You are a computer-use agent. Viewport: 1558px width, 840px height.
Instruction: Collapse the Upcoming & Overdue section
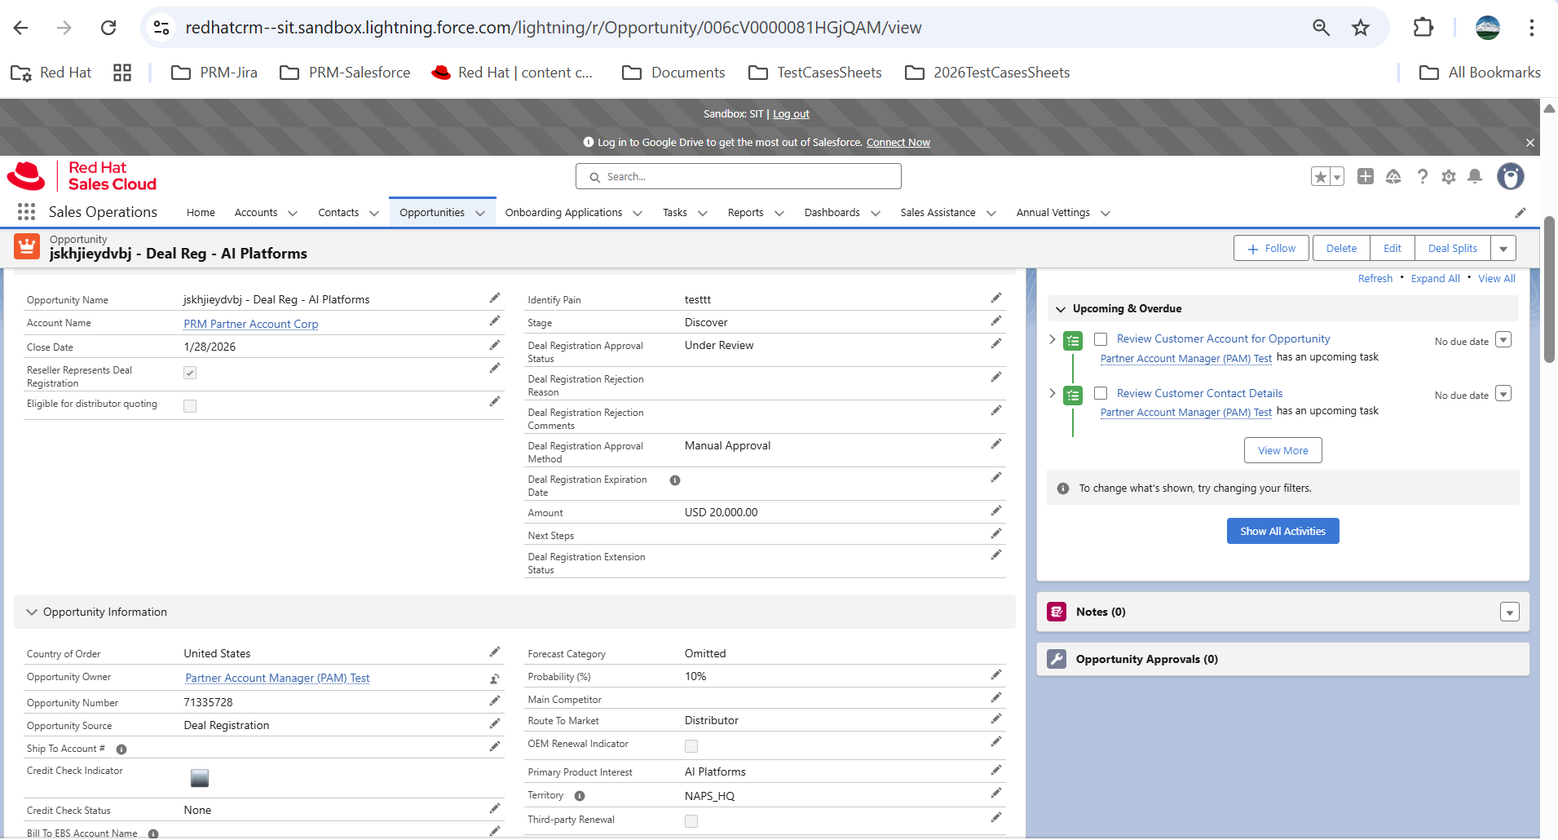click(1061, 309)
